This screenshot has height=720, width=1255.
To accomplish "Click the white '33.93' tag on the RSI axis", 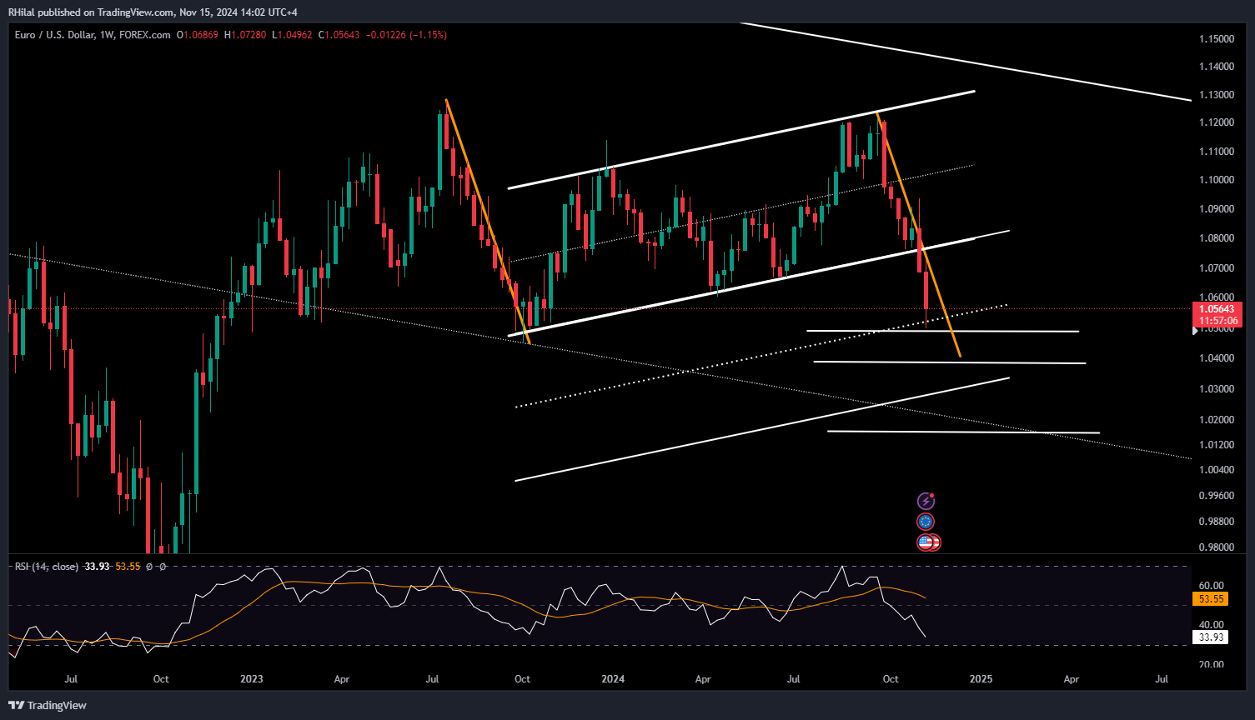I will point(1211,637).
